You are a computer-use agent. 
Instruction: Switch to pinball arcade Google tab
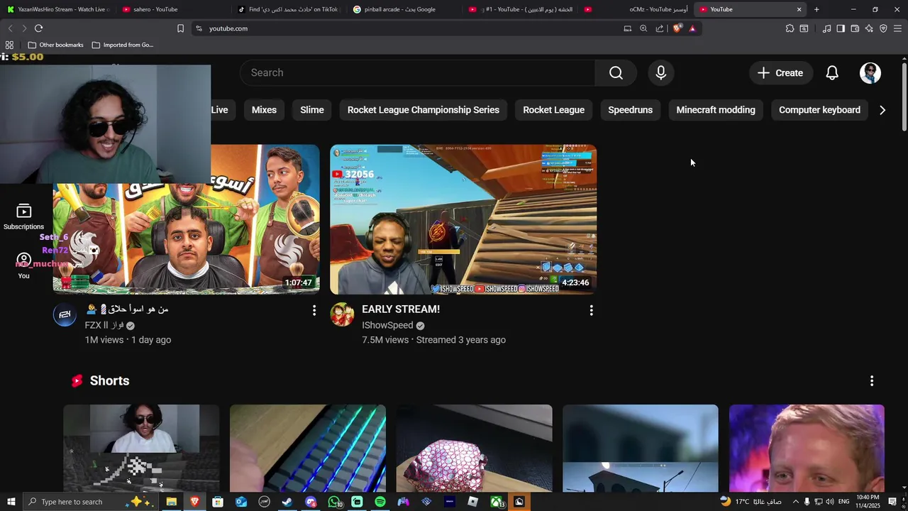point(402,9)
